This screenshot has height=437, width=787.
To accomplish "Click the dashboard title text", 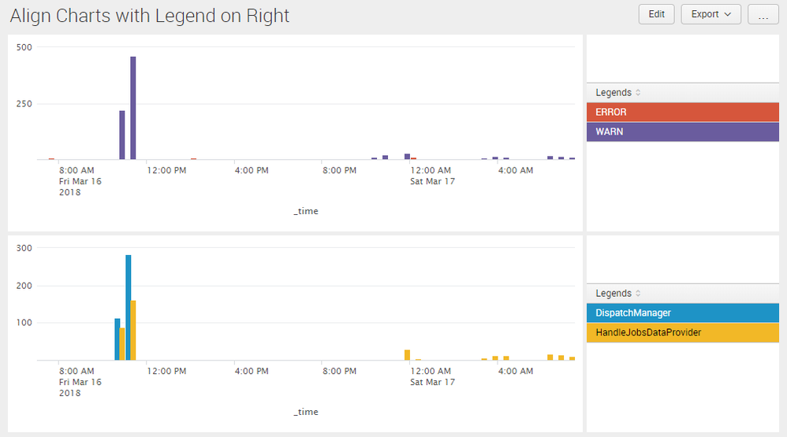I will pos(150,16).
